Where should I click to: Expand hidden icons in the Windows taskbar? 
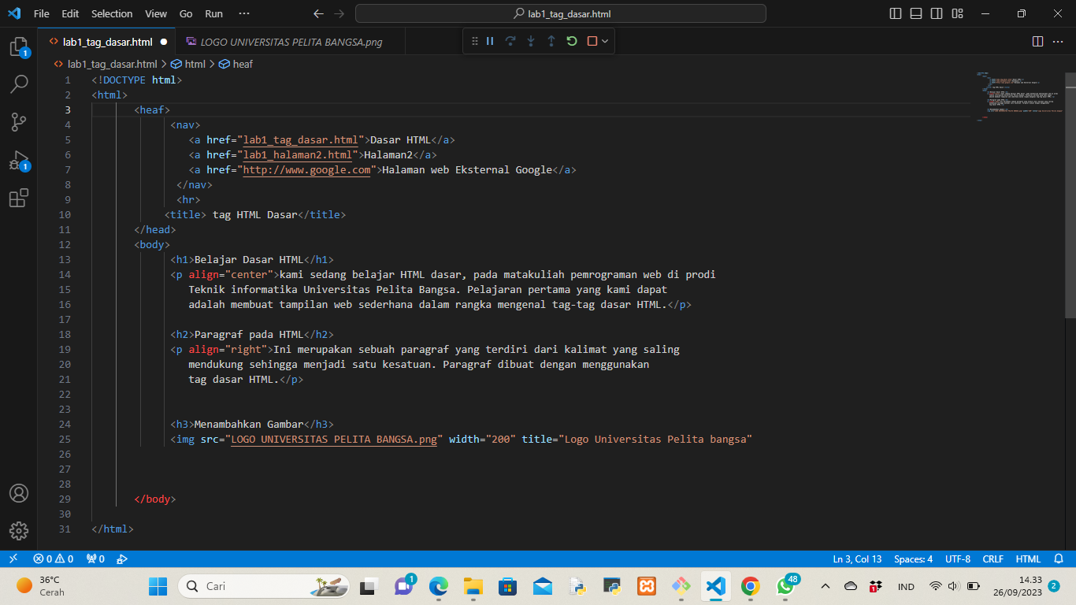(826, 586)
